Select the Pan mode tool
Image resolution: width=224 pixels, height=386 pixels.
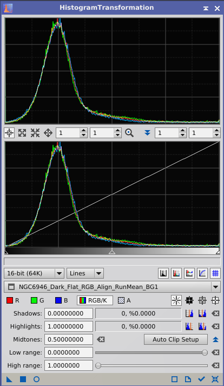point(48,133)
